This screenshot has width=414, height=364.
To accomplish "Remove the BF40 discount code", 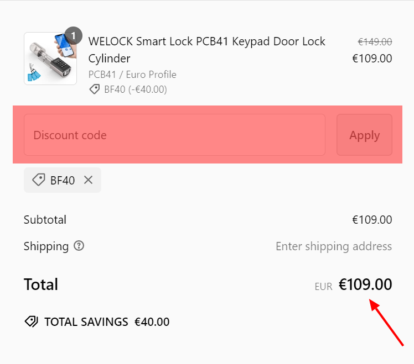I will [88, 180].
